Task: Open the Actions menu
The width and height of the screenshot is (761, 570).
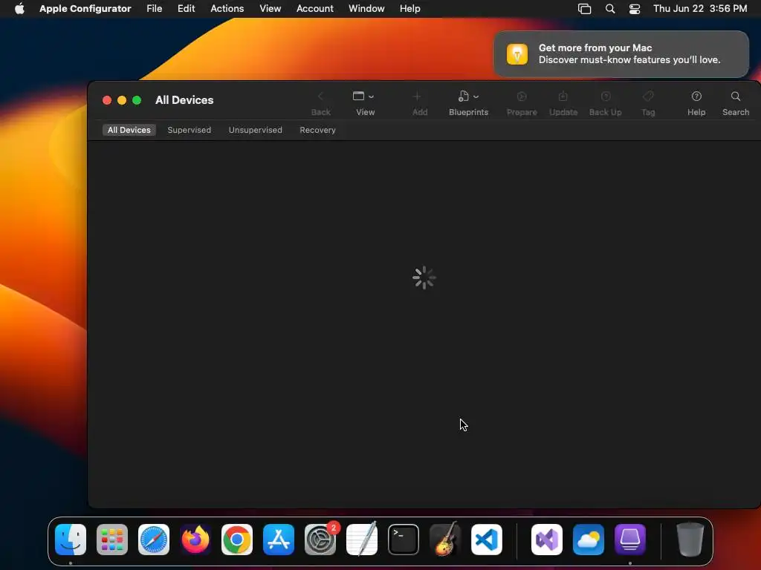Action: pyautogui.click(x=227, y=8)
